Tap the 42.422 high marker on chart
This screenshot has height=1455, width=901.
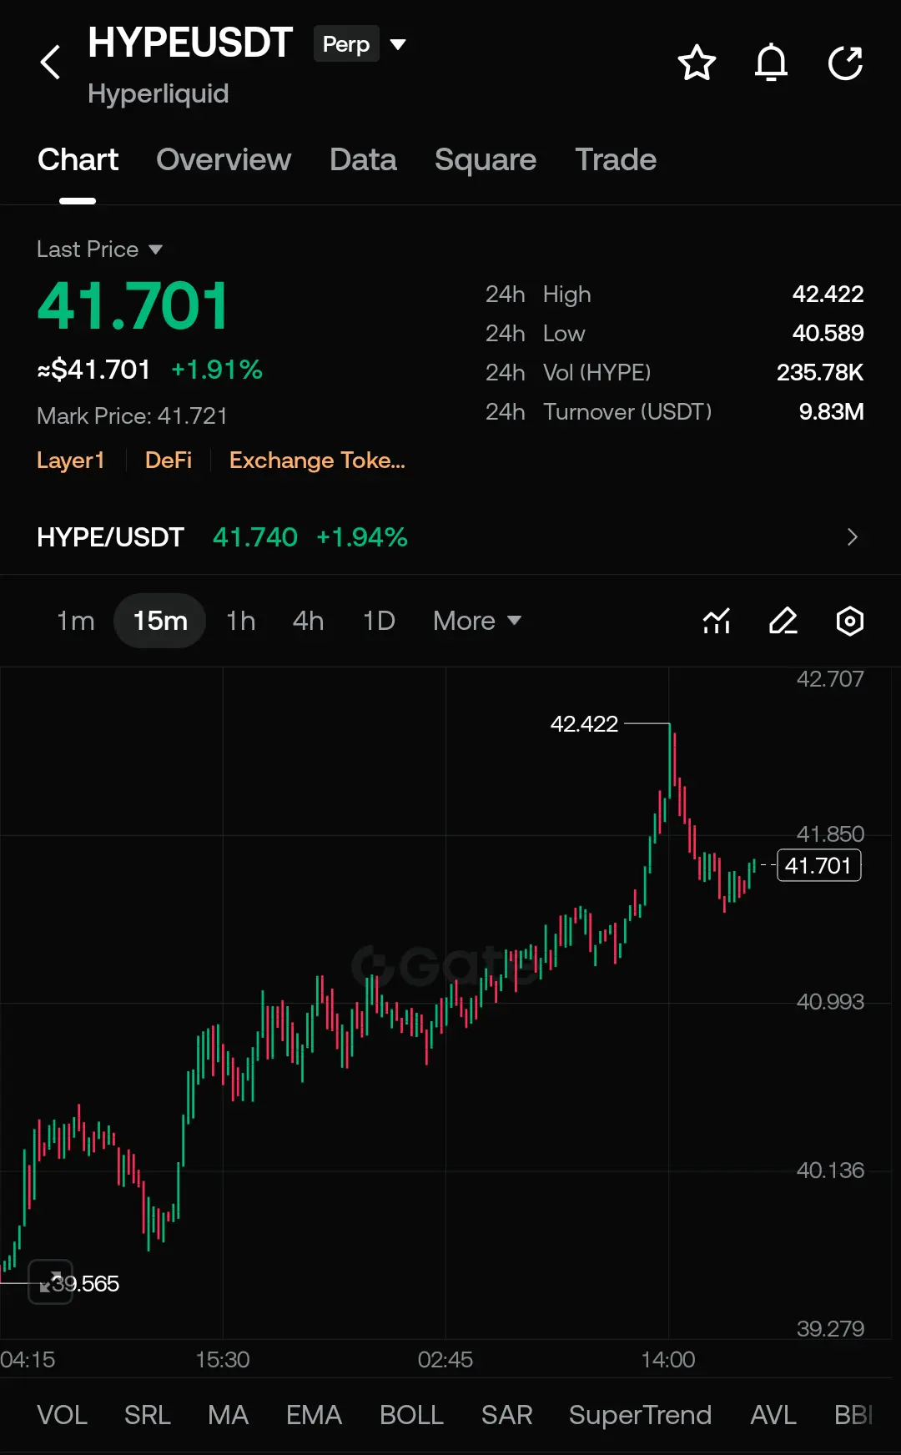point(584,723)
